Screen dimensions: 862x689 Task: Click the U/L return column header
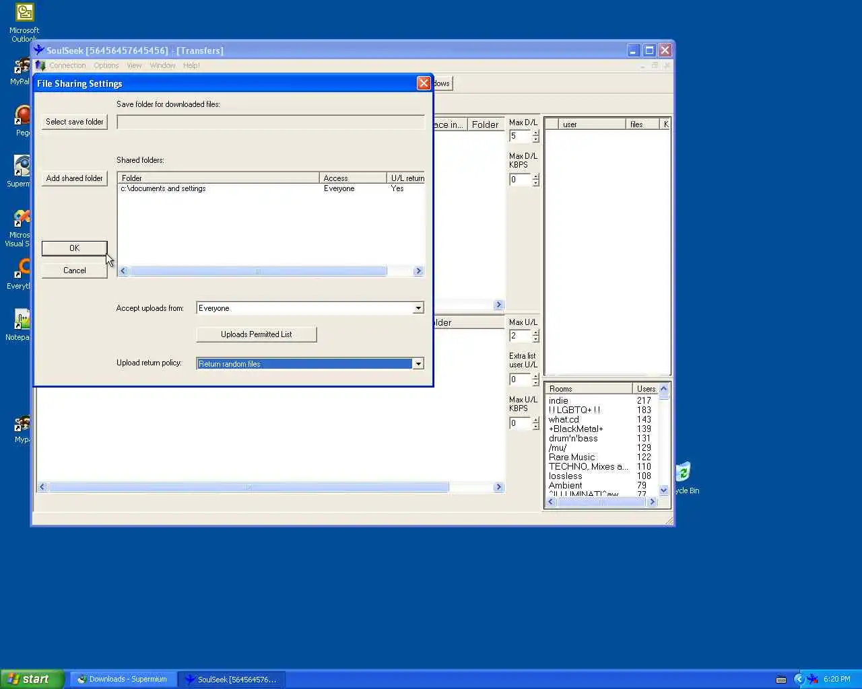pyautogui.click(x=406, y=178)
